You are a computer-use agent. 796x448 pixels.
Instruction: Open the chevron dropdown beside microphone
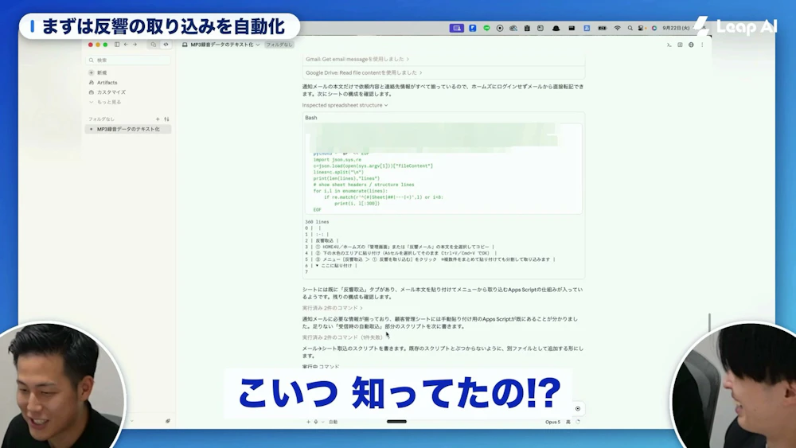[x=322, y=422]
